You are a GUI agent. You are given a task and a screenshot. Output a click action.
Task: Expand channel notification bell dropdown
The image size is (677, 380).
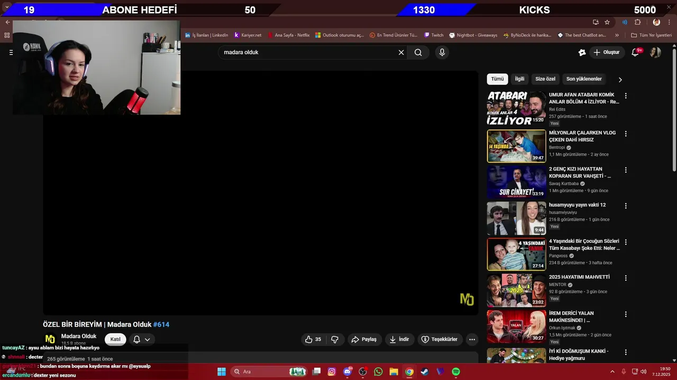(141, 339)
